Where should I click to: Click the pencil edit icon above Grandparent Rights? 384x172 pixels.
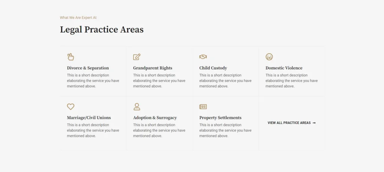(137, 57)
